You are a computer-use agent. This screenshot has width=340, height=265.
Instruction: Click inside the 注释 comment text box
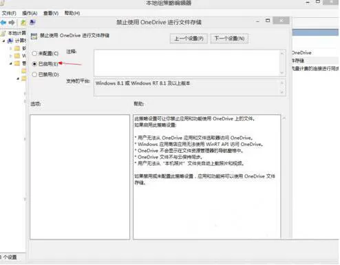(187, 63)
